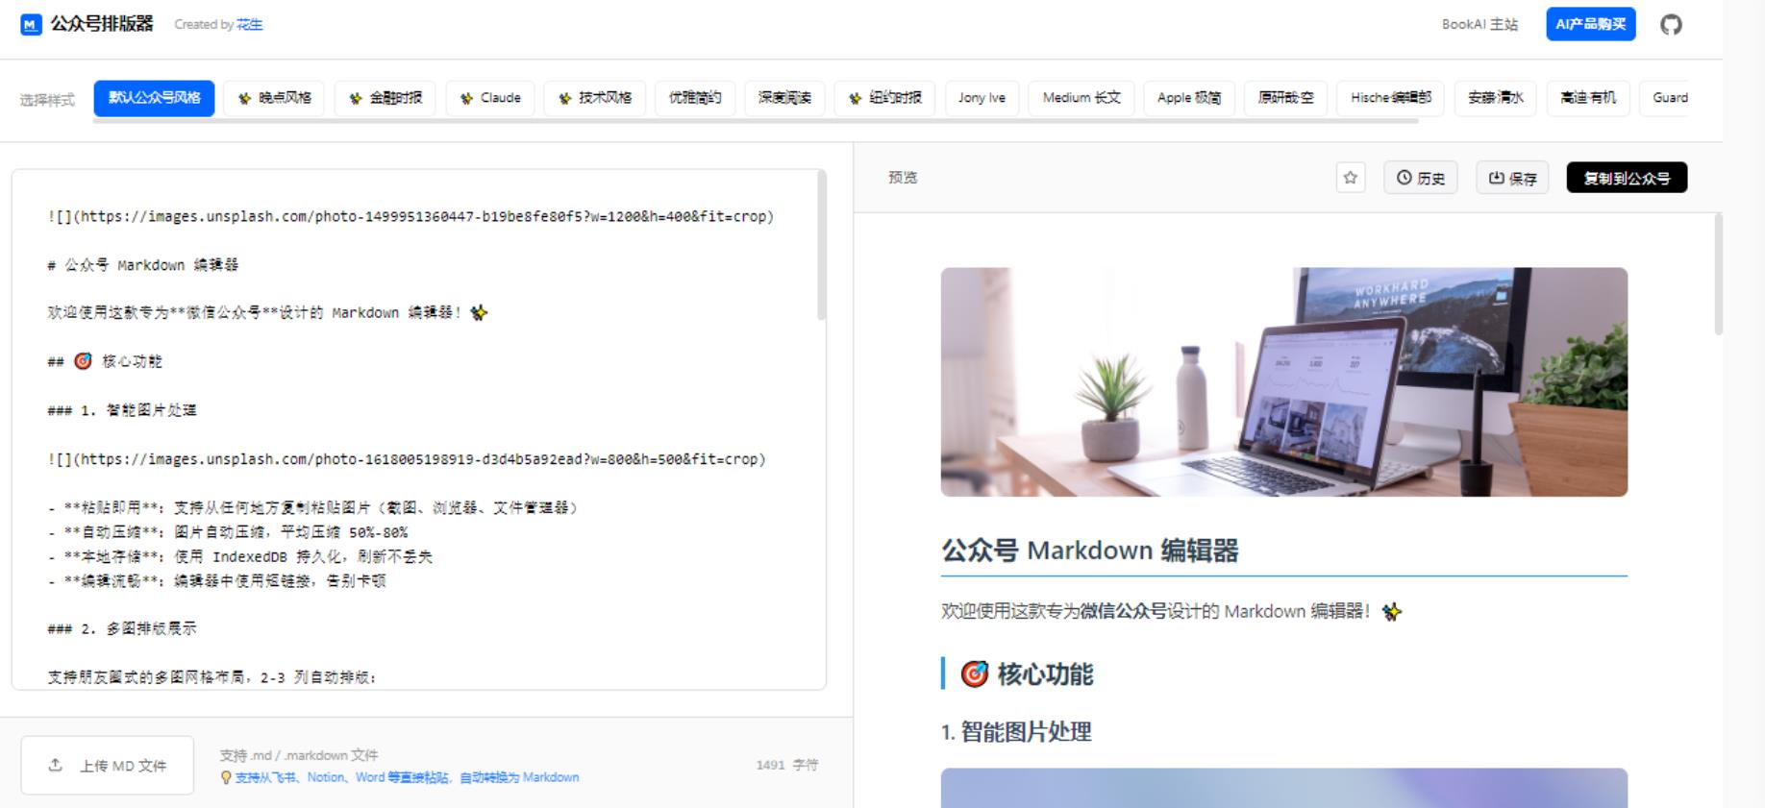Image resolution: width=1765 pixels, height=808 pixels.
Task: Open 历史 history with clock icon
Action: coord(1420,178)
